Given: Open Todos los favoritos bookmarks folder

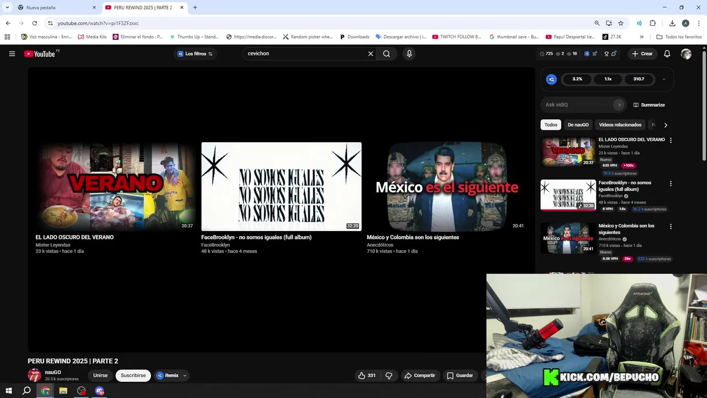Looking at the screenshot, I should point(679,37).
